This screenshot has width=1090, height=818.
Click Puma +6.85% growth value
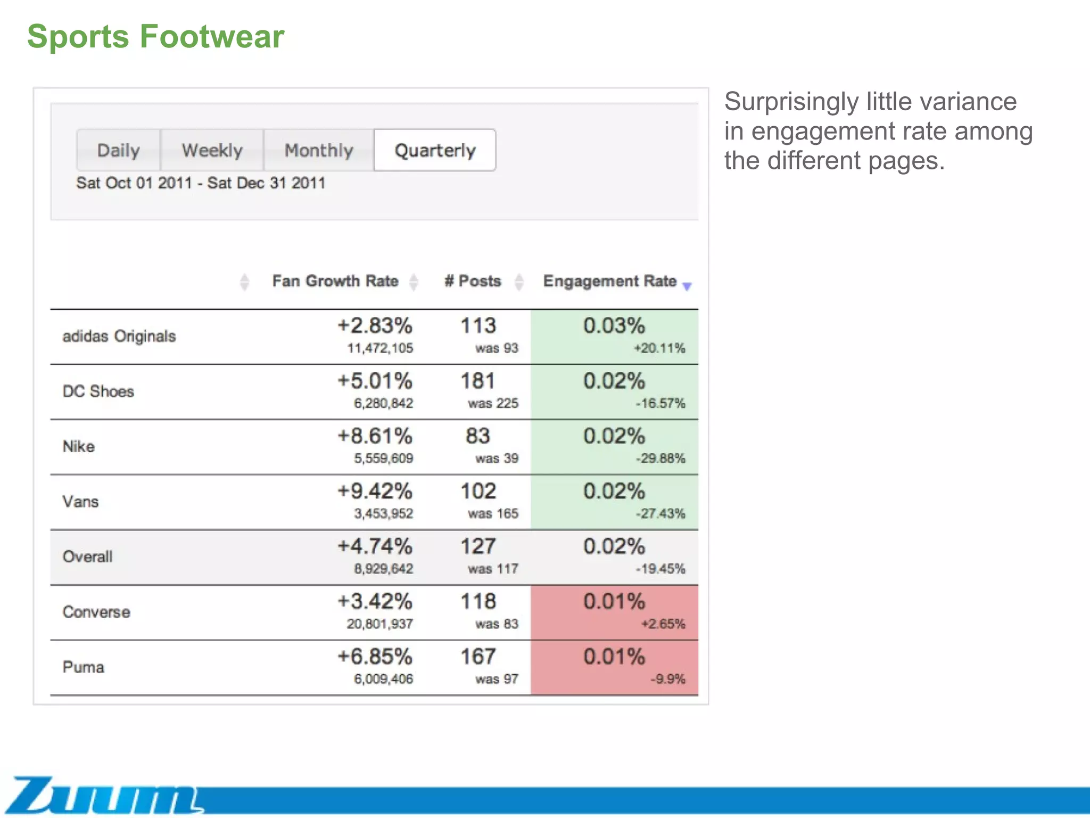tap(375, 657)
